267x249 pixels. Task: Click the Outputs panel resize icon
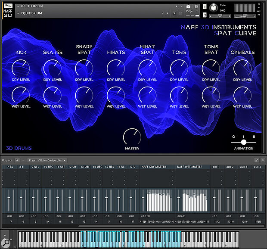257,160
